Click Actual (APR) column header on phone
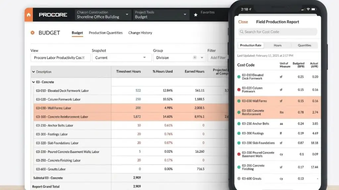The image size is (339, 190). click(314, 65)
